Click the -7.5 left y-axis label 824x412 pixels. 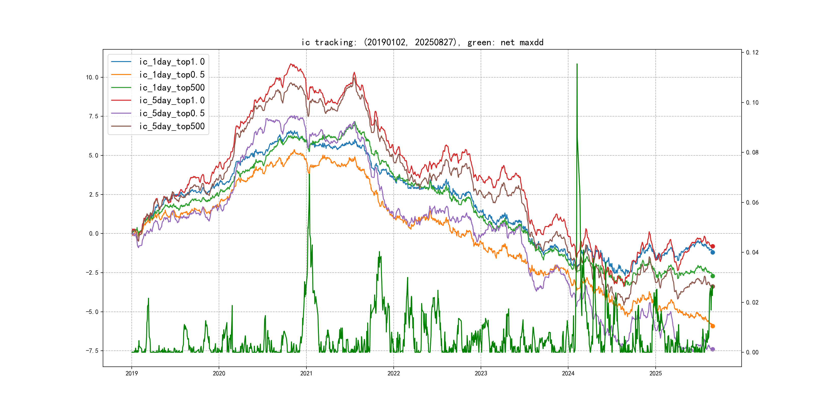[x=92, y=351]
